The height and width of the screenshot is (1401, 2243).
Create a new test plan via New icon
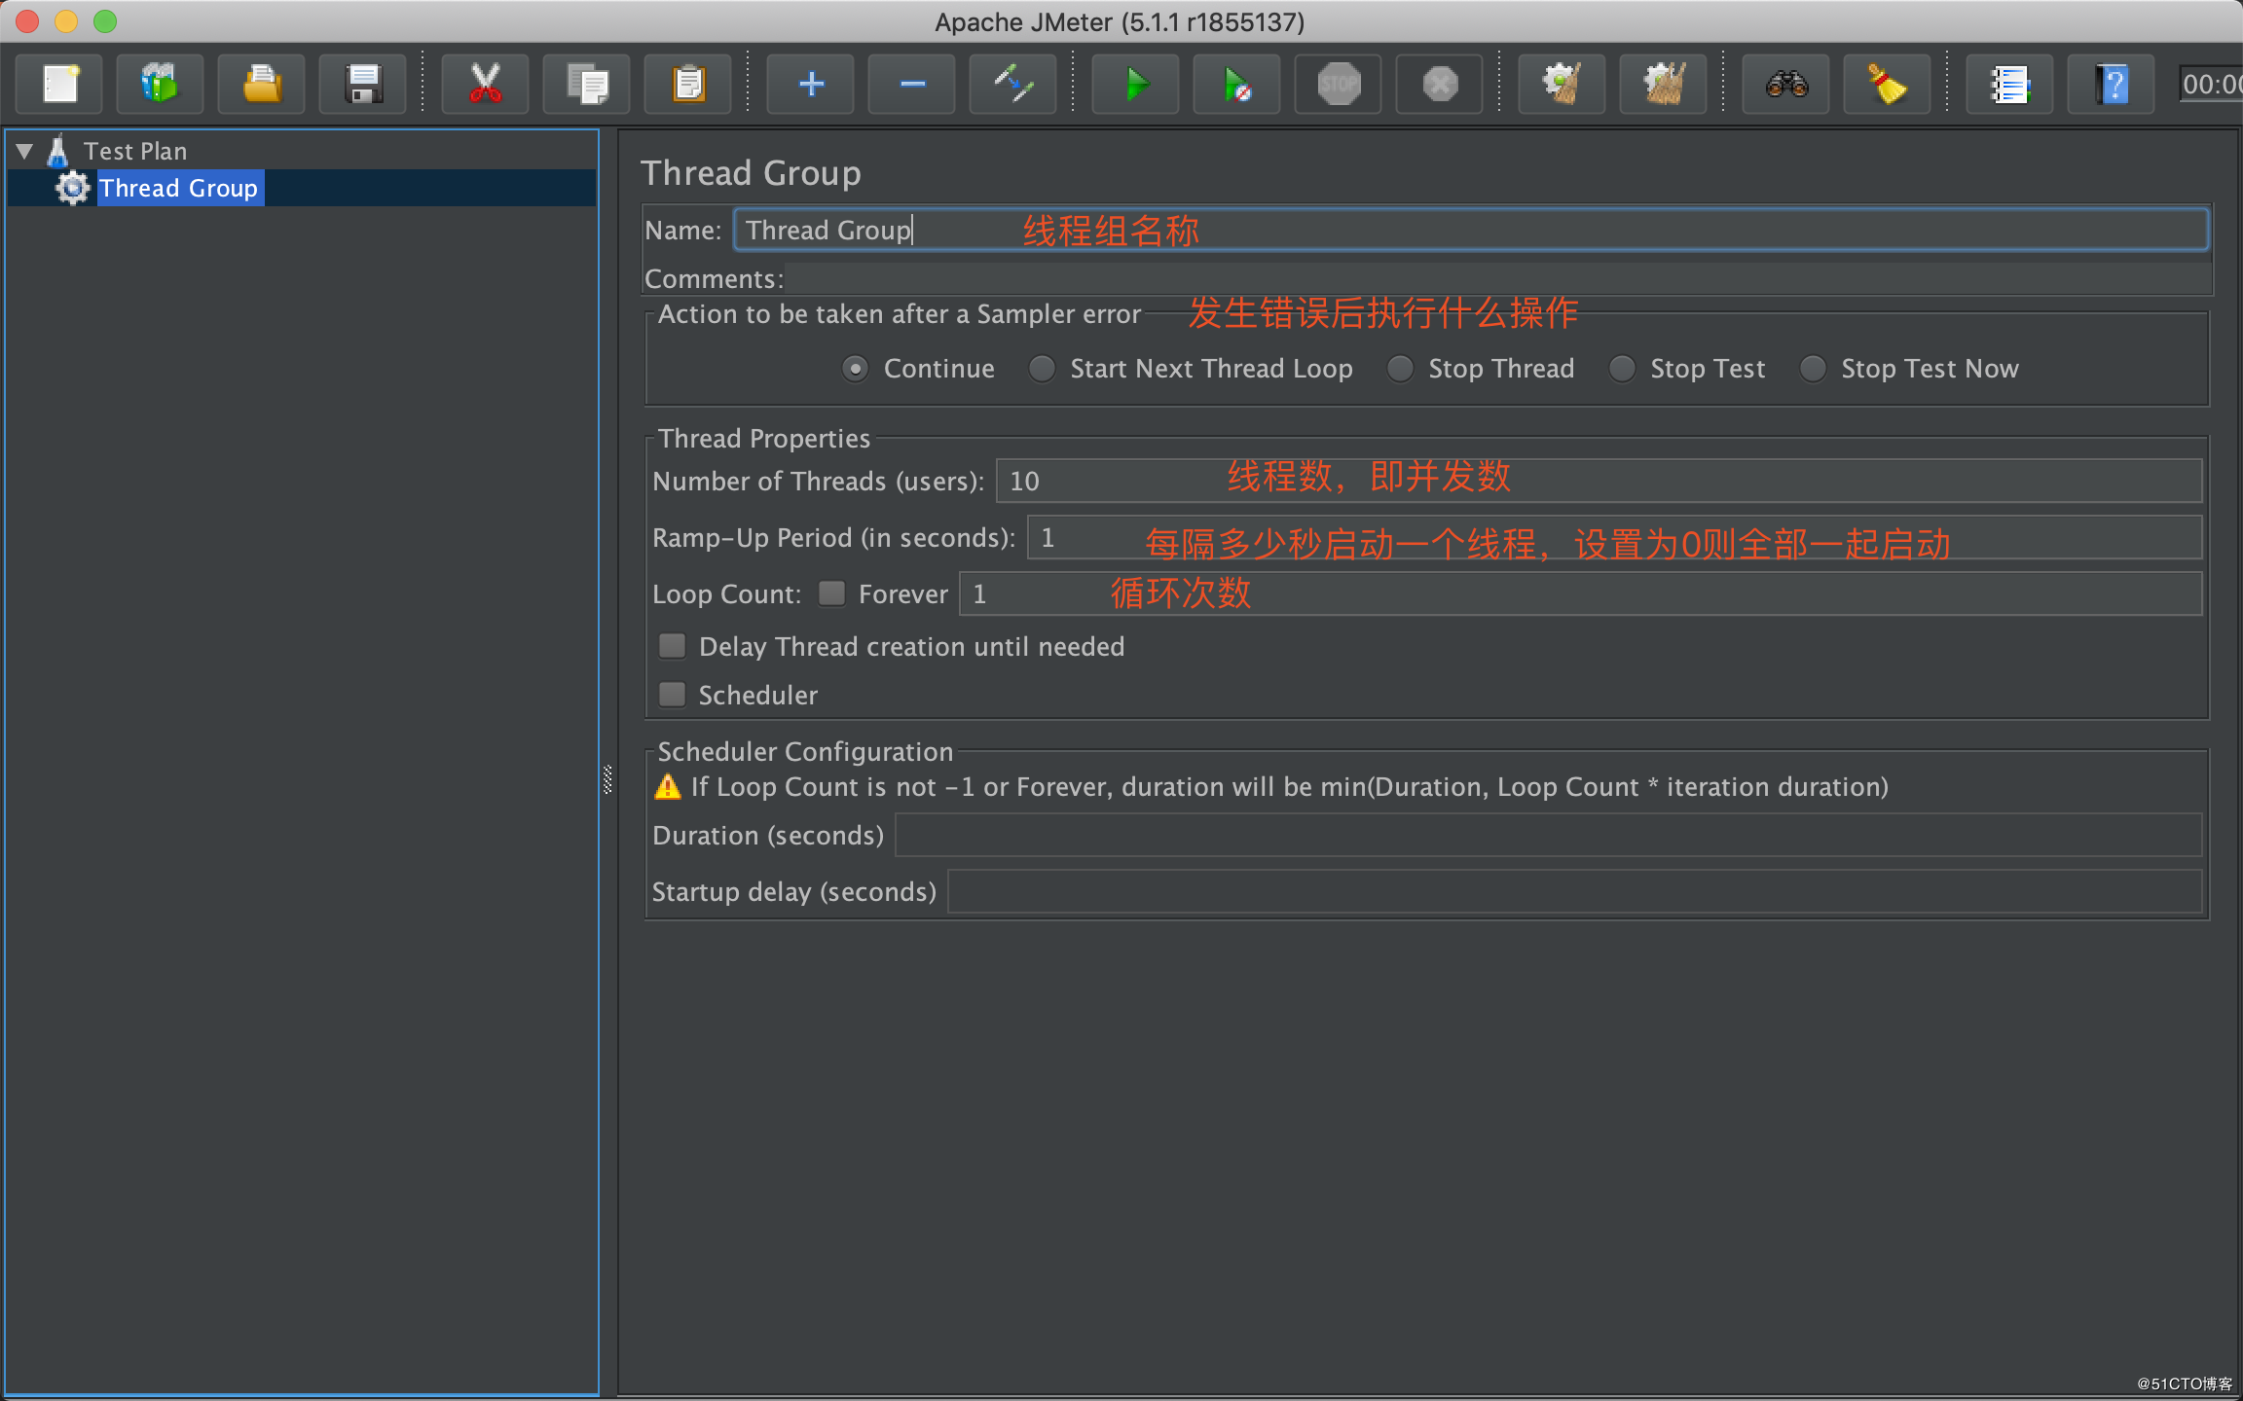(60, 85)
